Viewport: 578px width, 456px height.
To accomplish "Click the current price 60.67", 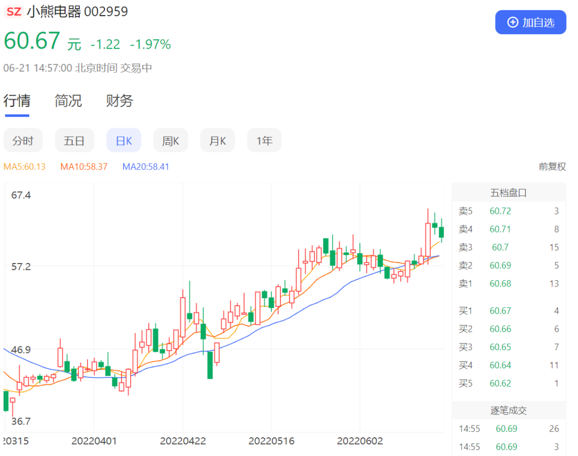I will coord(32,41).
